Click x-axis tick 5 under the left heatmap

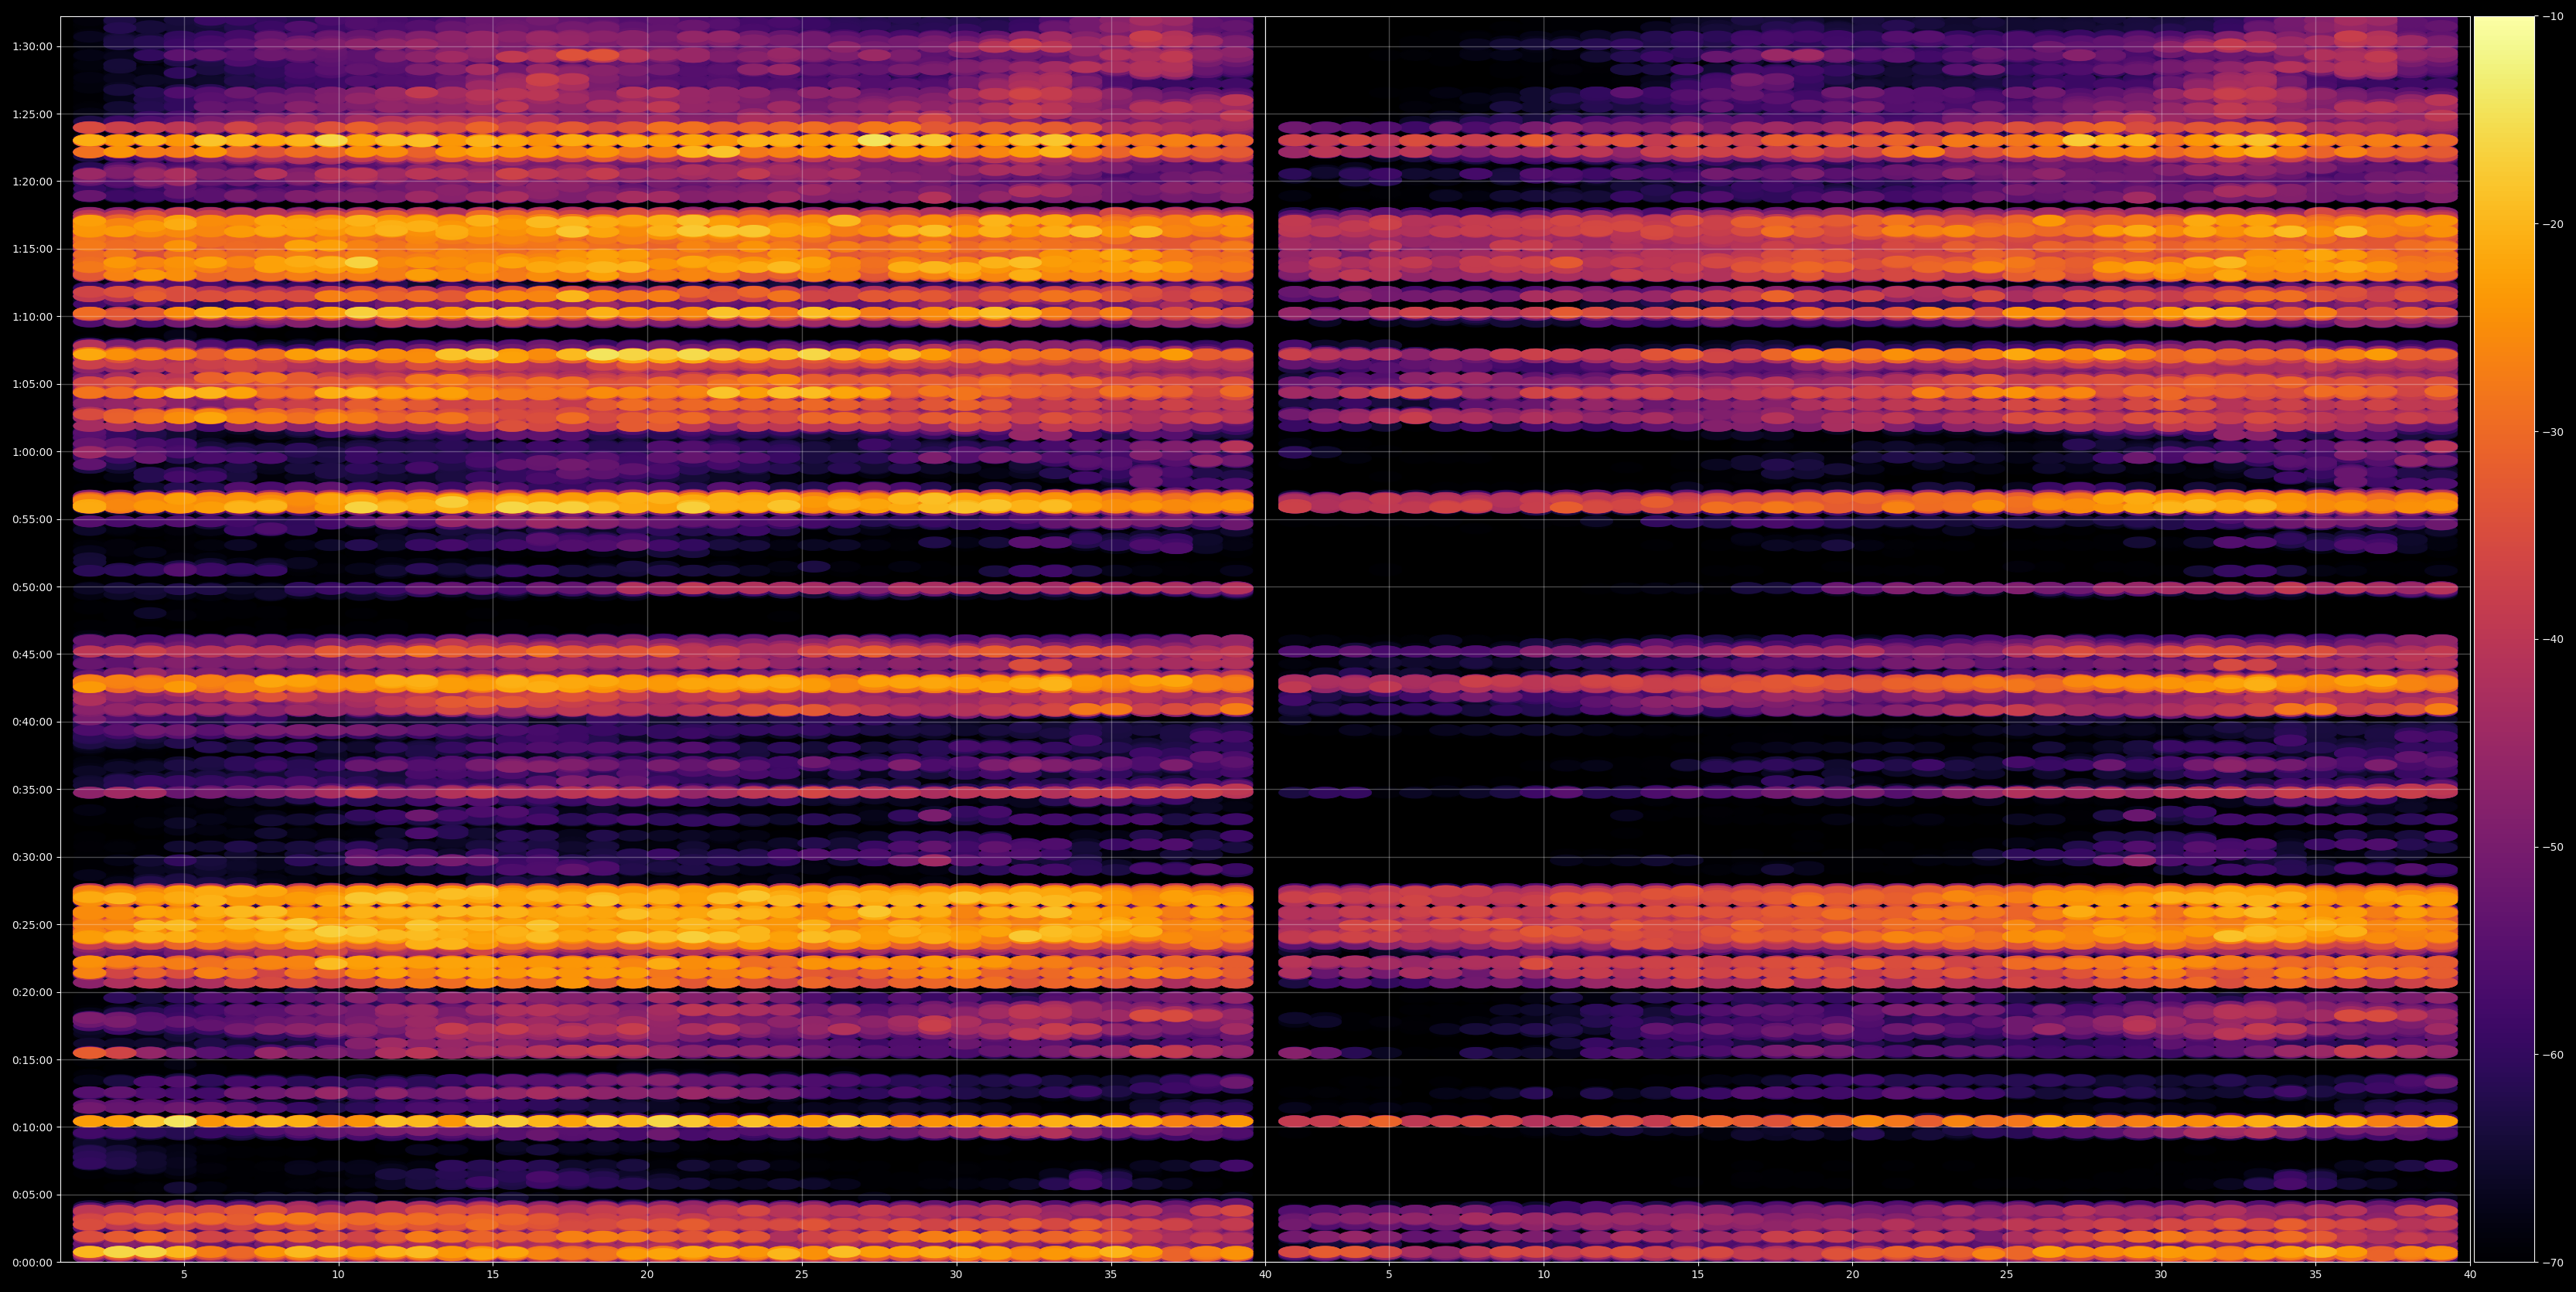coord(184,1275)
